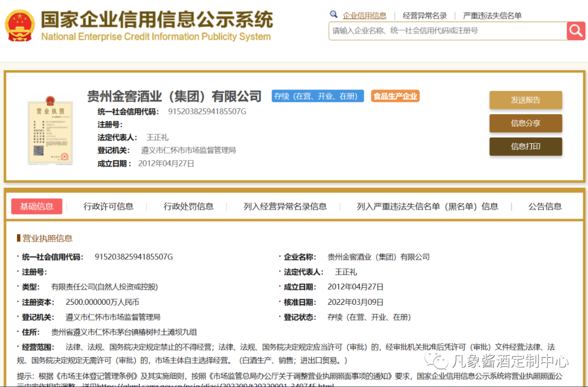The width and height of the screenshot is (588, 387).
Task: Click the 信息分享 button
Action: [525, 123]
